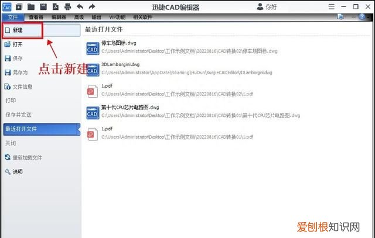
Task: Open the 文件 tab
Action: (x=13, y=17)
